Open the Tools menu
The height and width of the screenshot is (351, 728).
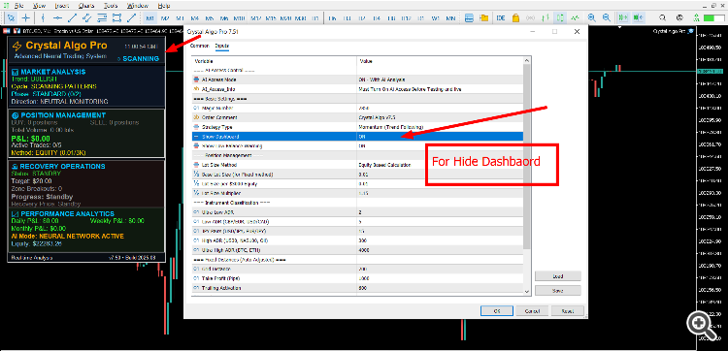[111, 6]
